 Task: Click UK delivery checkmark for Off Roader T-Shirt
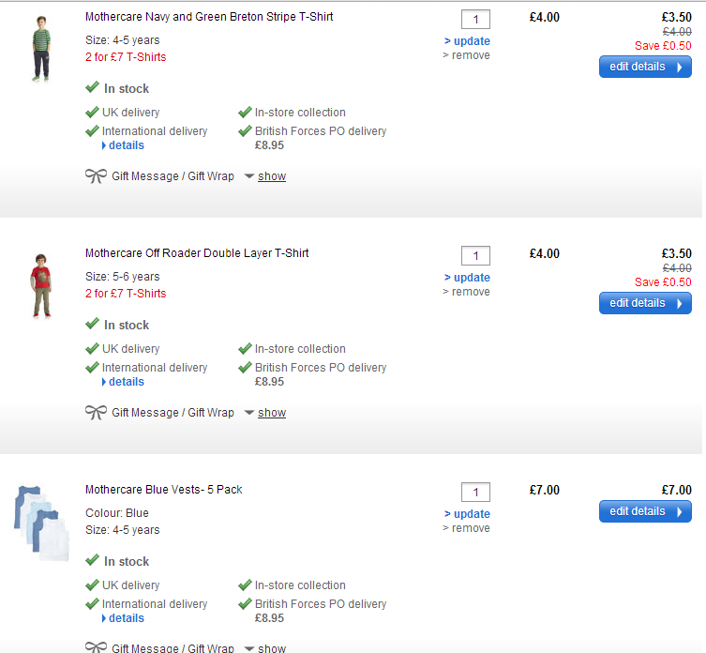point(92,348)
